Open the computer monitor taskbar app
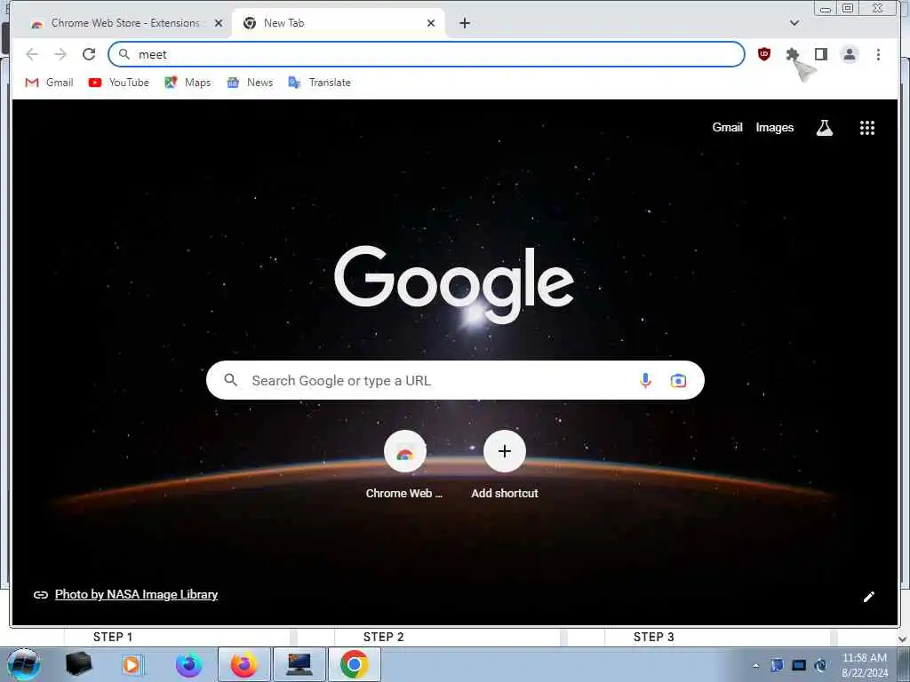Image resolution: width=910 pixels, height=682 pixels. (x=299, y=664)
